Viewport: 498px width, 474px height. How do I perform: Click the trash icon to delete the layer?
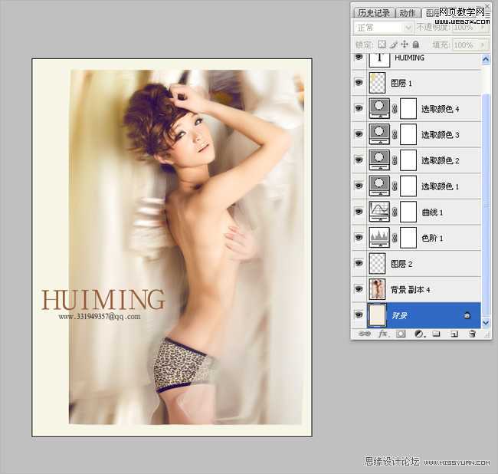click(x=472, y=334)
